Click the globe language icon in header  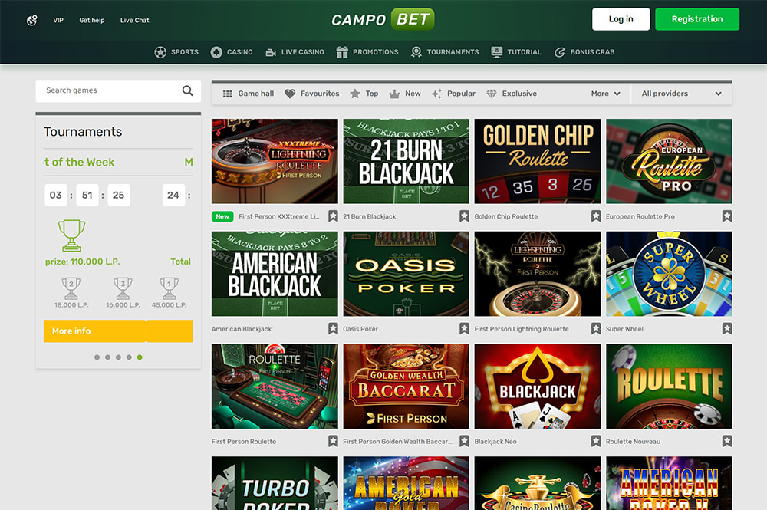click(31, 20)
